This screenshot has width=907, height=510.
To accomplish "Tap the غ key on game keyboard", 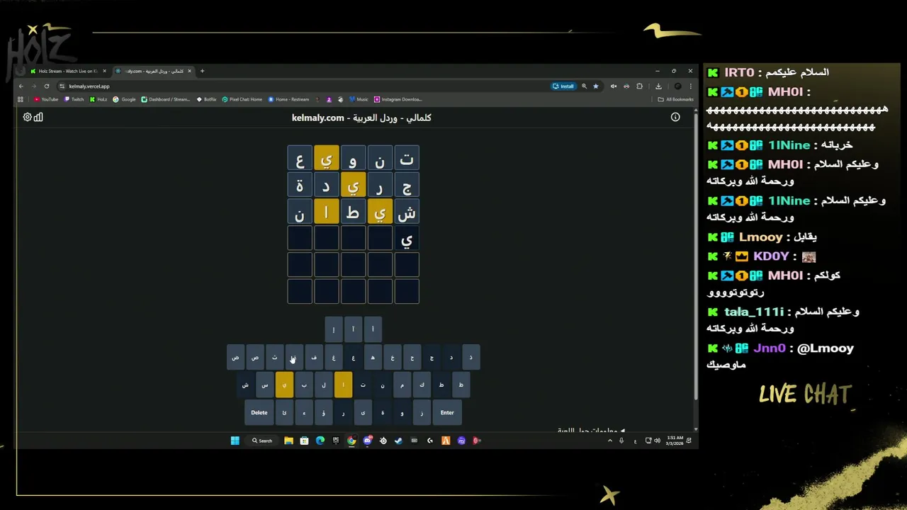I will point(334,357).
